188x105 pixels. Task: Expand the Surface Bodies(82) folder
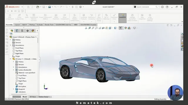pyautogui.click(x=14, y=70)
